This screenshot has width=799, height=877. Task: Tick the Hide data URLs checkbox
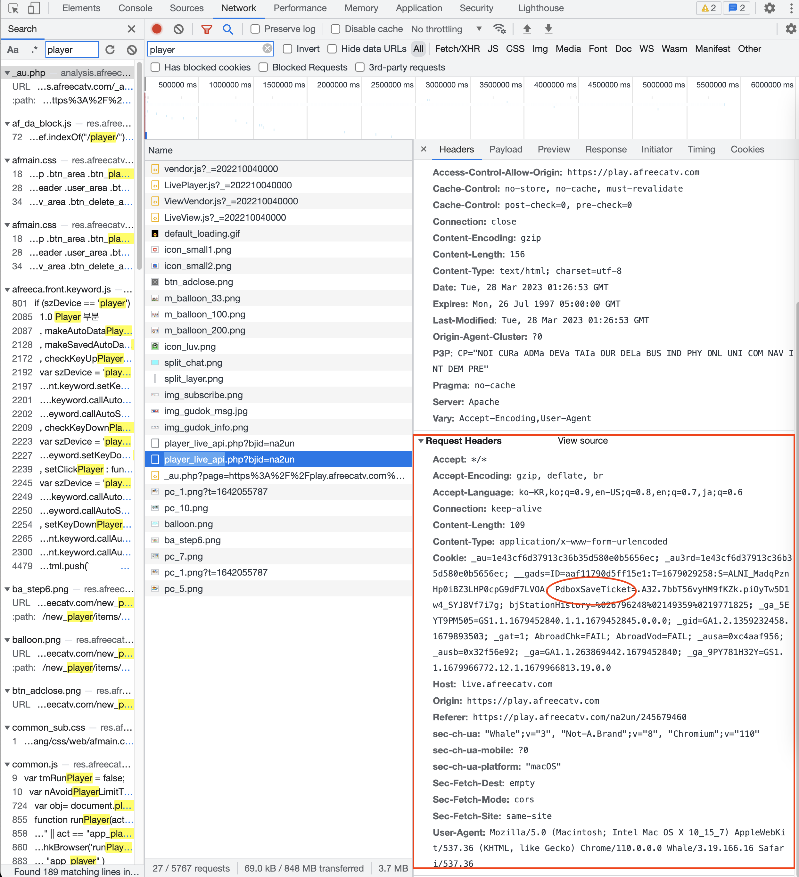(332, 49)
